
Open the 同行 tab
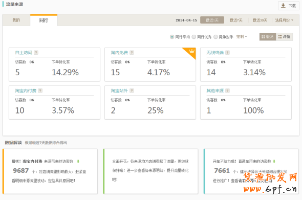[x=44, y=20]
